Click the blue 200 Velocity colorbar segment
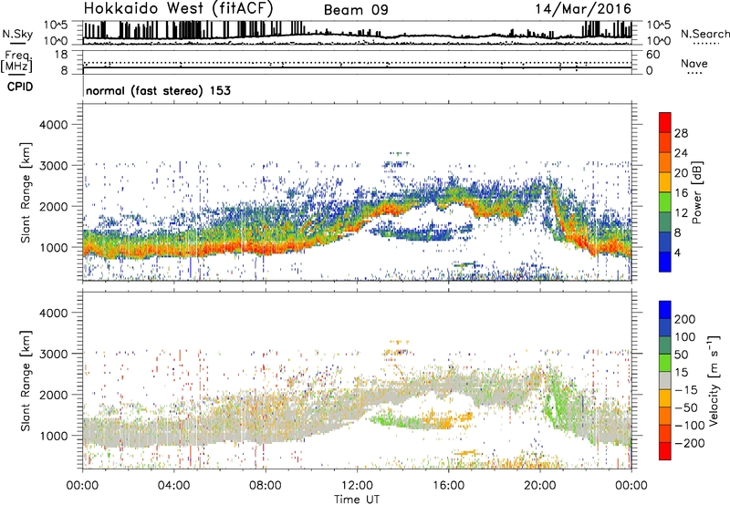 tap(665, 310)
